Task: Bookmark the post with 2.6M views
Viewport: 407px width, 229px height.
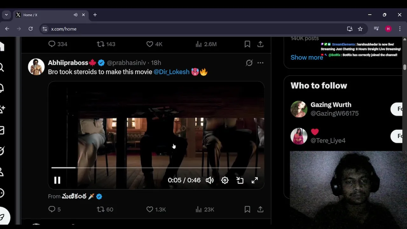Action: 247,44
